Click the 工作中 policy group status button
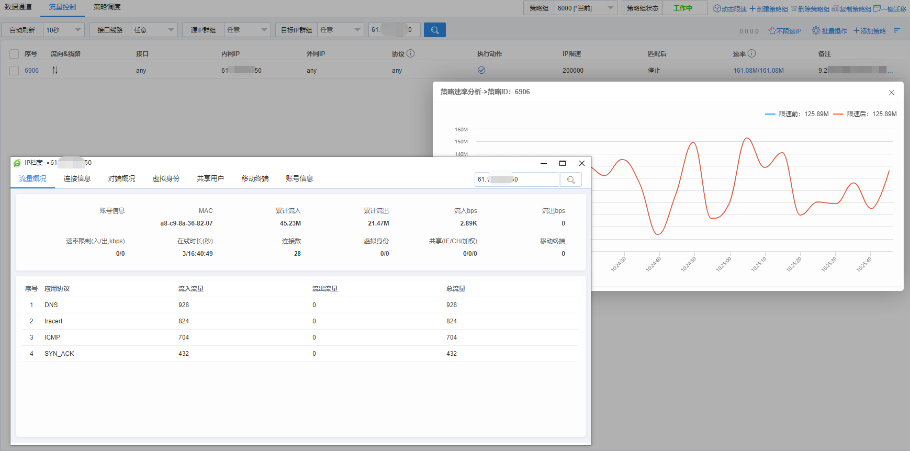 pyautogui.click(x=684, y=8)
